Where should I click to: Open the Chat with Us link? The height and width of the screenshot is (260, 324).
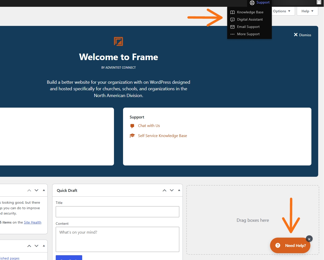click(149, 126)
